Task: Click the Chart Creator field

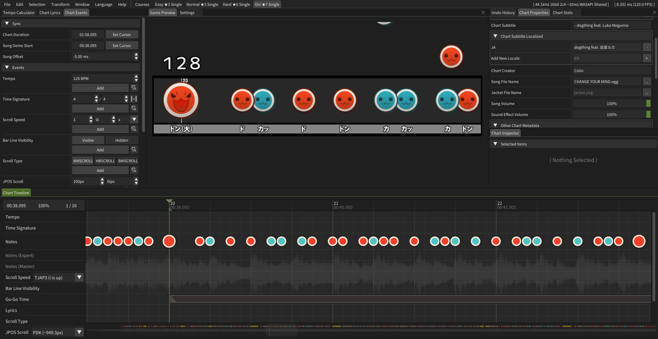Action: pyautogui.click(x=612, y=70)
